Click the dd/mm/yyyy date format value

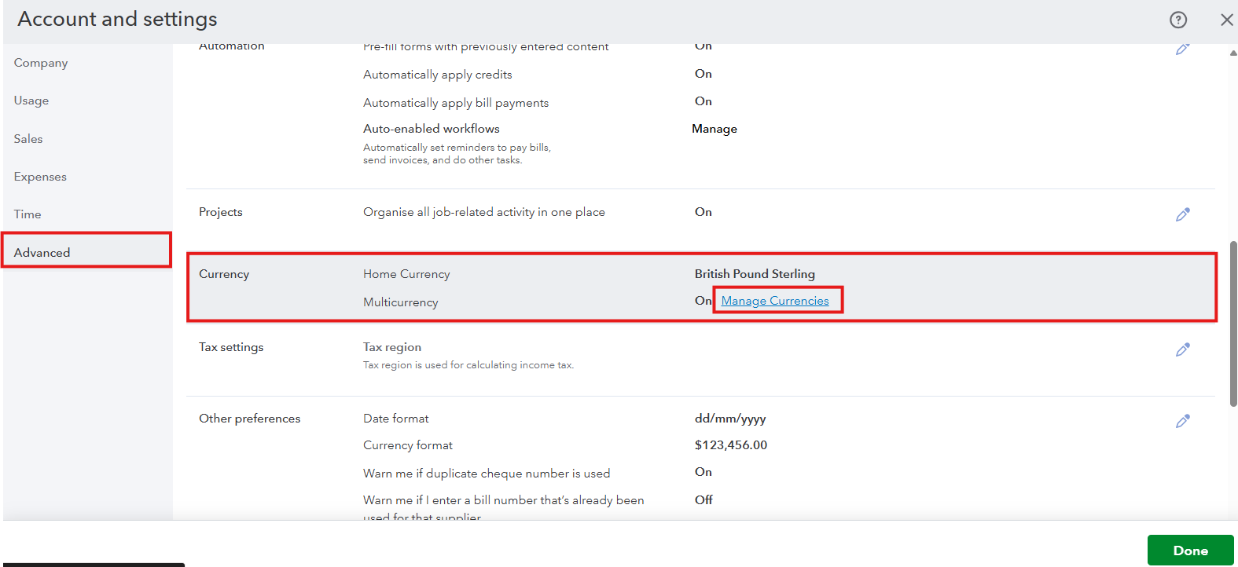tap(729, 419)
